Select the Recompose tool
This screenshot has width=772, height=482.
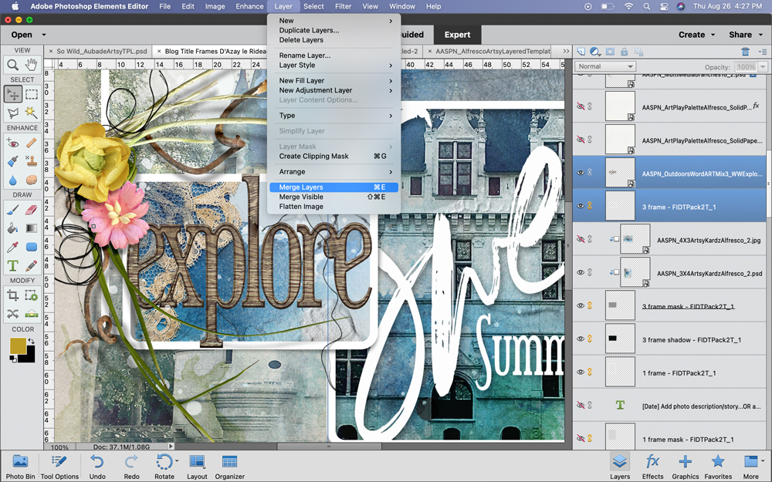pyautogui.click(x=32, y=295)
